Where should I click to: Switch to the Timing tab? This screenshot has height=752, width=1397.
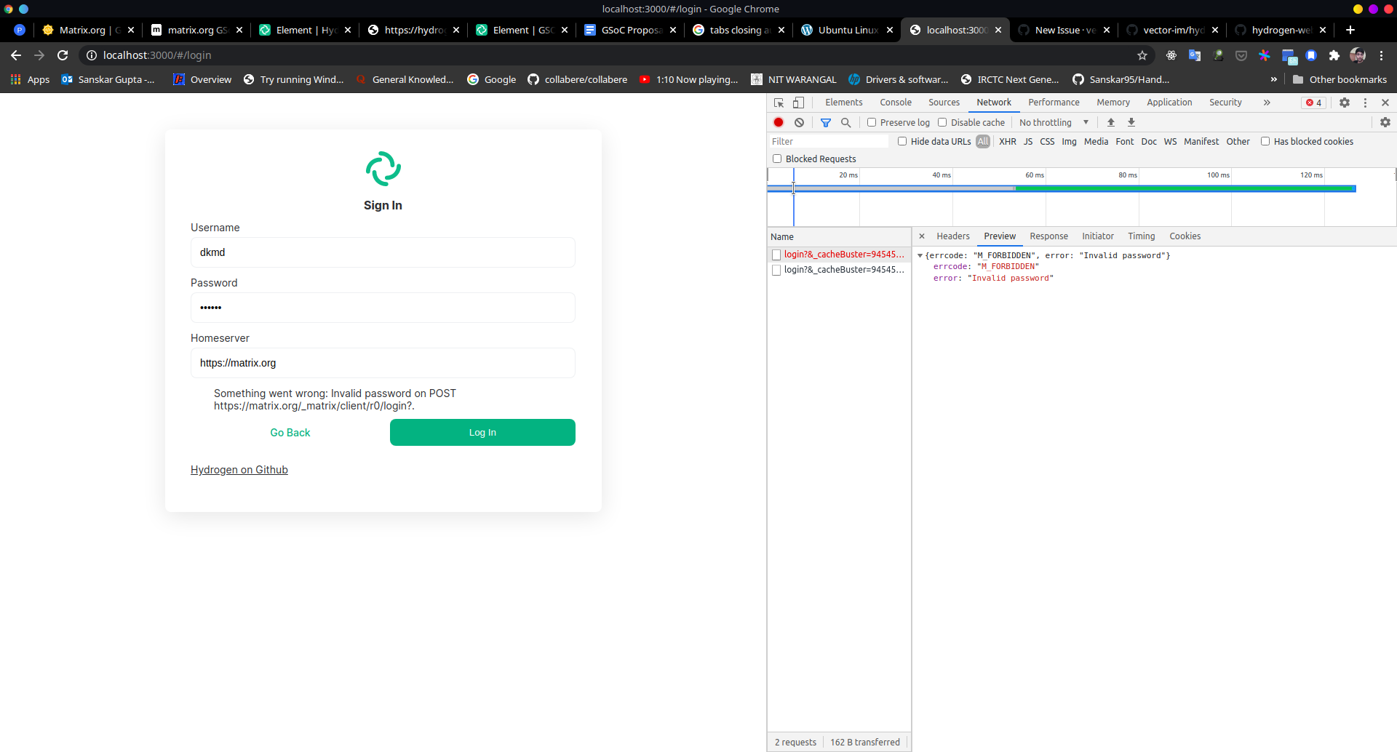(1142, 236)
